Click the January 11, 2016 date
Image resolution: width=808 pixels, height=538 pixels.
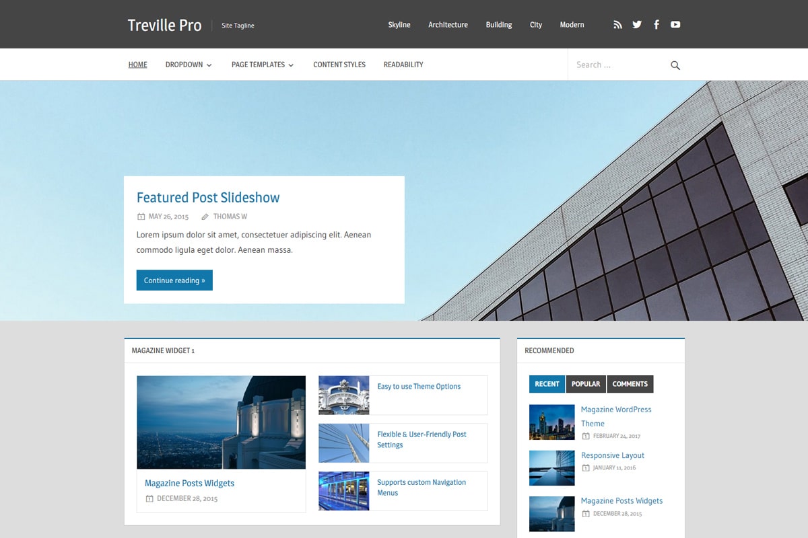(x=614, y=468)
